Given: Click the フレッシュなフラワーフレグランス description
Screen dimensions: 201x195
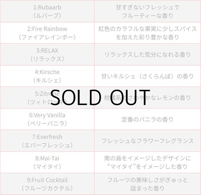Looking at the screenshot, I should (x=147, y=141).
